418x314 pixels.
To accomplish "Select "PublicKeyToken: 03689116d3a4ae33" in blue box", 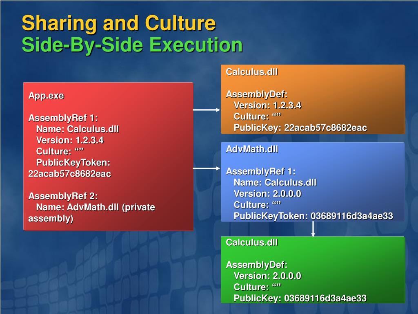I will pyautogui.click(x=313, y=216).
